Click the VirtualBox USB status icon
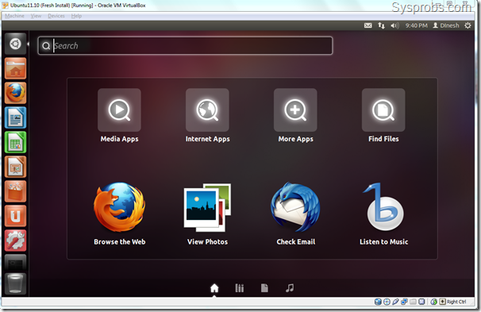481x312 pixels. (395, 302)
